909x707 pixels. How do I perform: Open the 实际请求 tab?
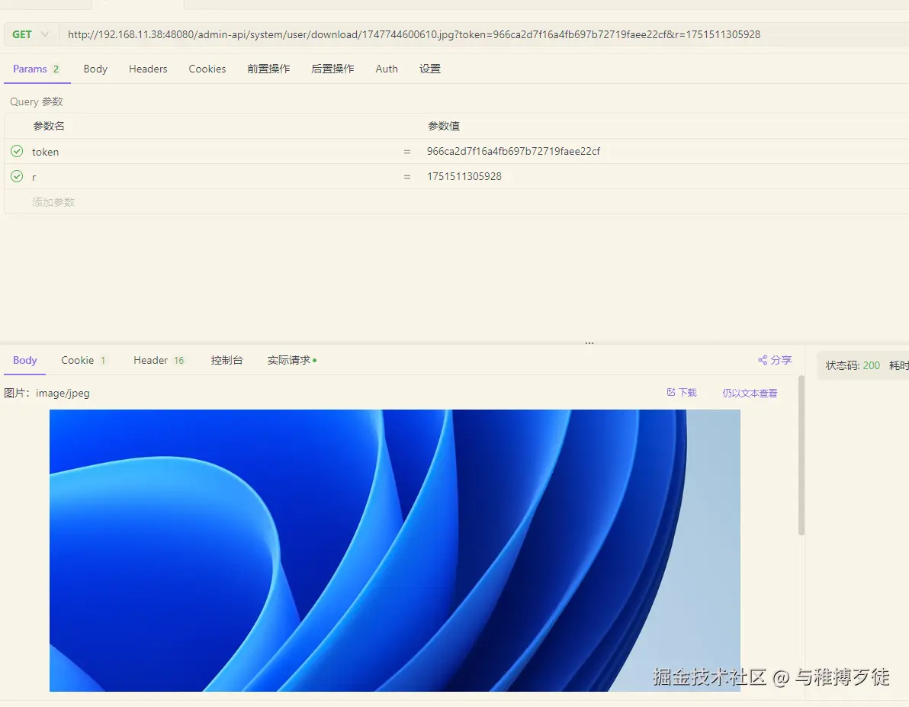pos(291,360)
